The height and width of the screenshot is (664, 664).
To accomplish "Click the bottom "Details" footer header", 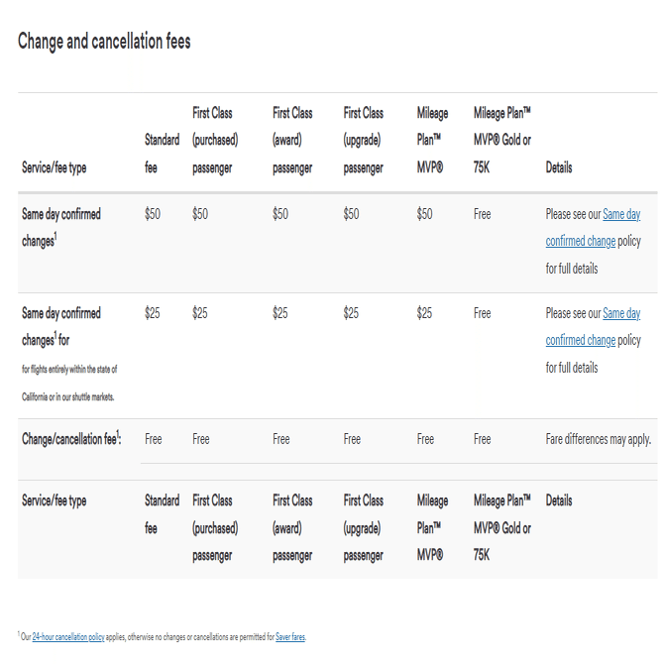I will pos(559,500).
